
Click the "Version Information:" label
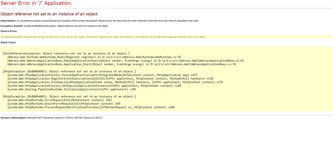[x=14, y=118]
